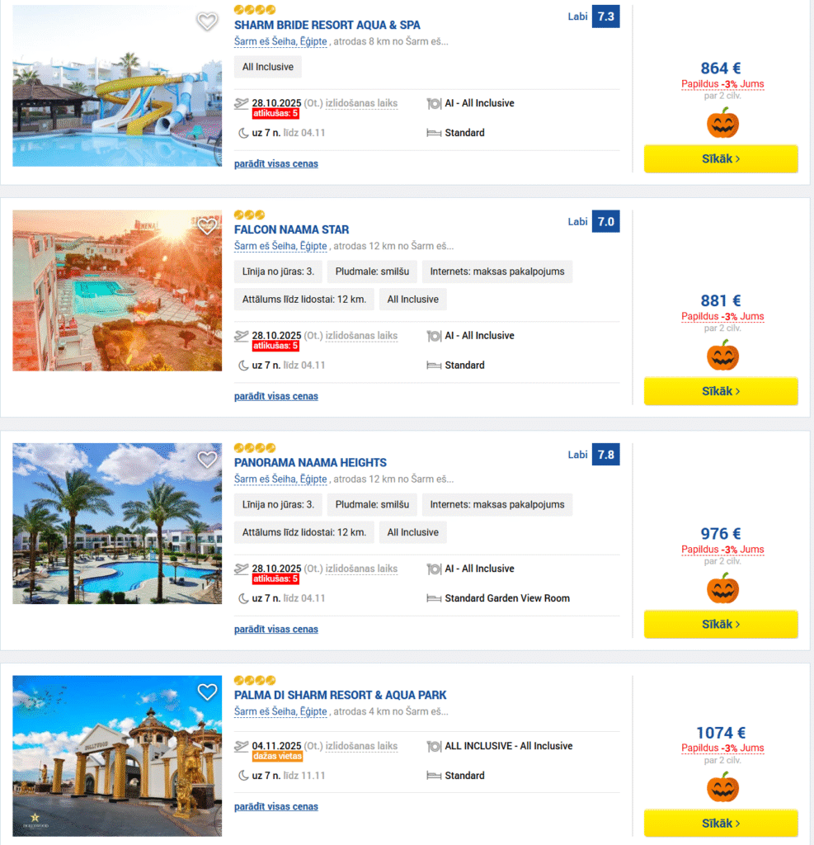Click airplane icon for Sharm Bride departure
Viewport: 814px width, 845px height.
(x=242, y=103)
